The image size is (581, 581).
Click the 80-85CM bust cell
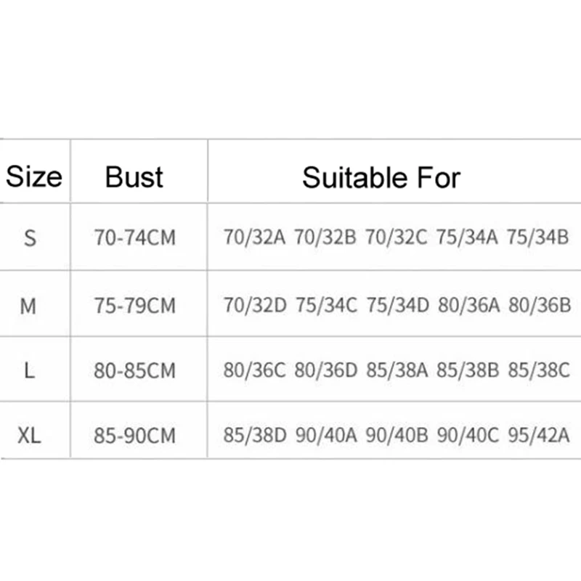(x=134, y=370)
